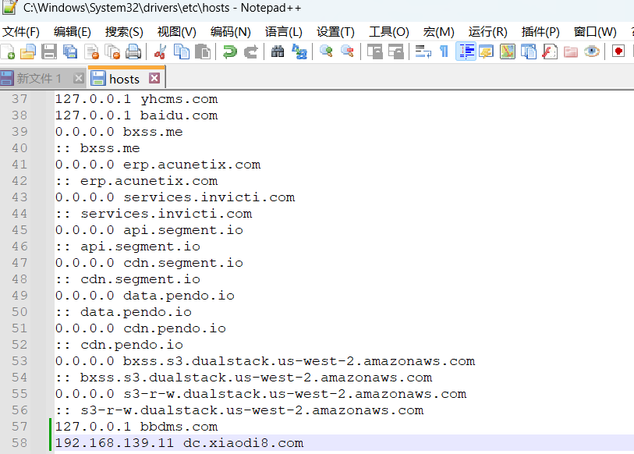Click the line '0.0.0.0 erp.acunetix.com'
The width and height of the screenshot is (634, 454).
tap(158, 165)
